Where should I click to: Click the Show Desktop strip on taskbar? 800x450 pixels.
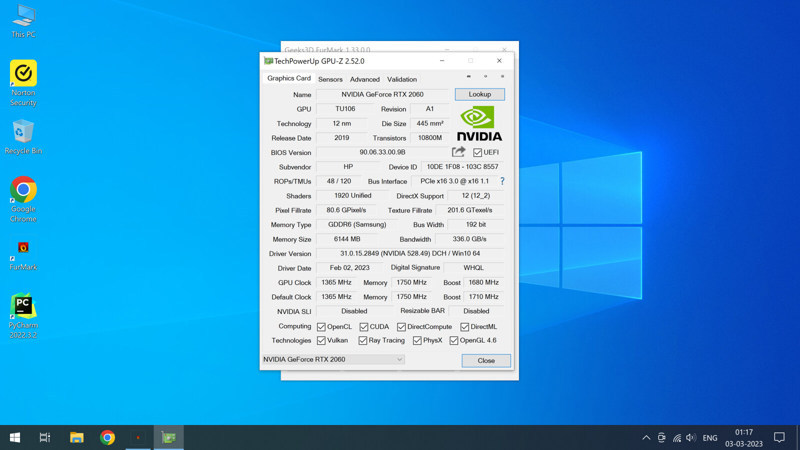tap(798, 437)
